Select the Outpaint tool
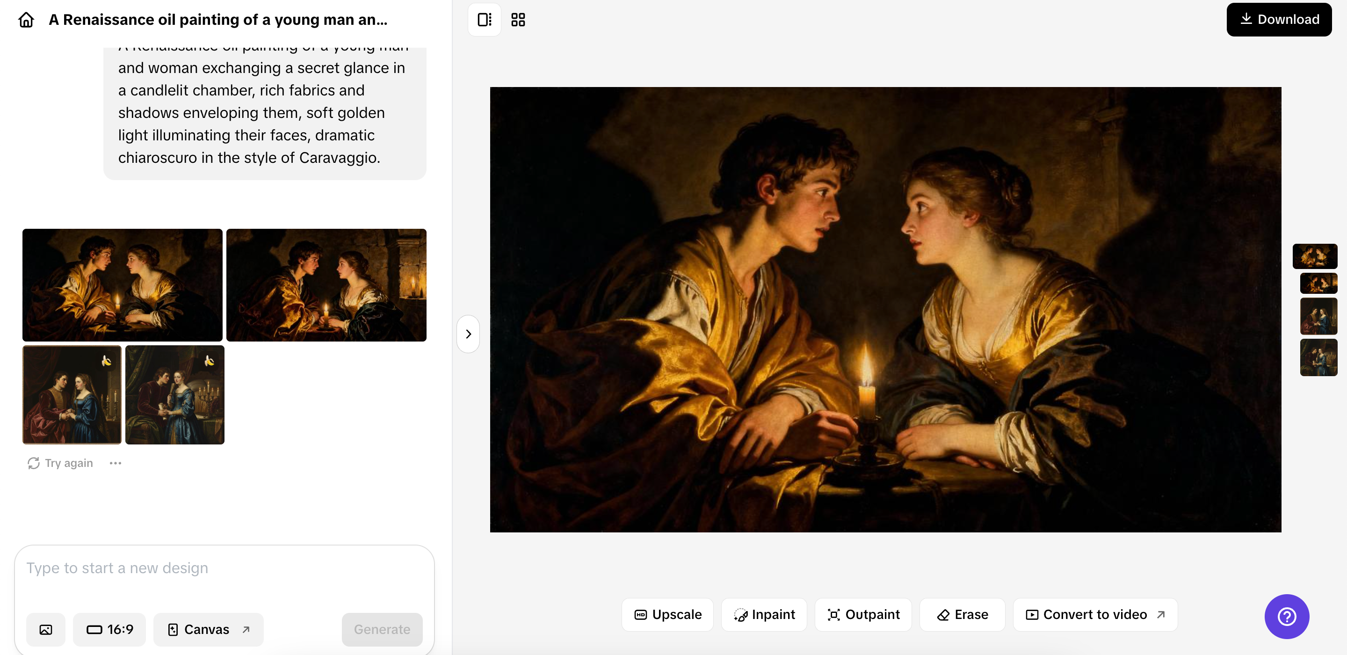 tap(863, 614)
